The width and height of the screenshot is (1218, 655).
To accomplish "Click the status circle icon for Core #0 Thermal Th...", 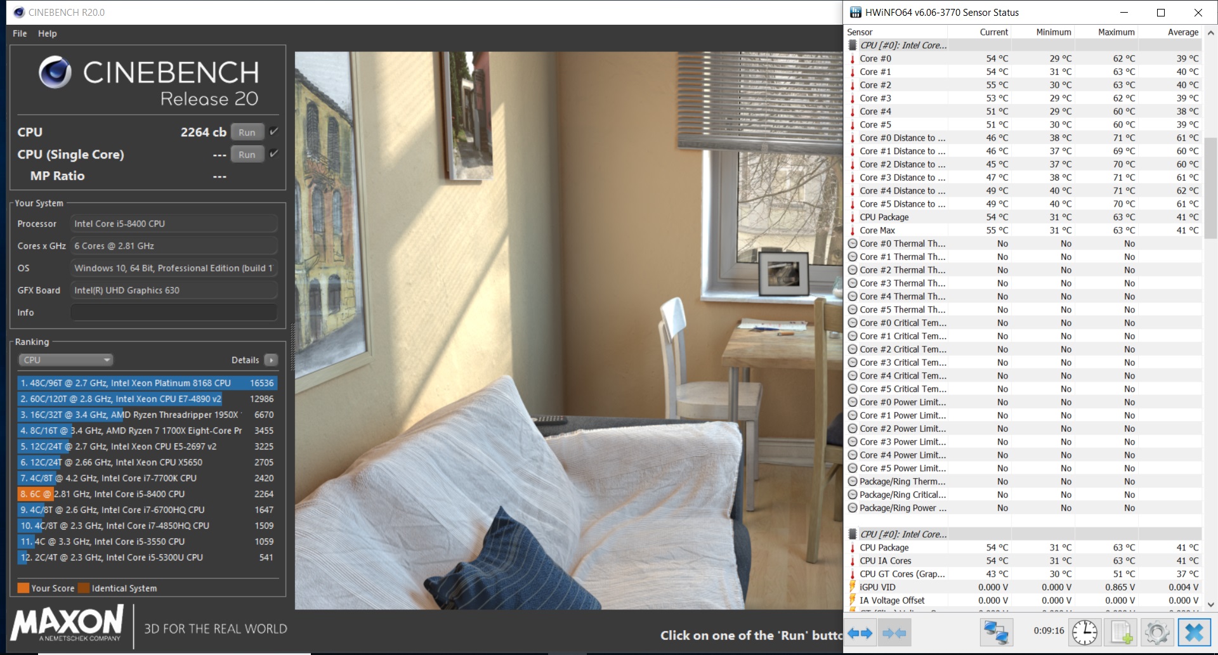I will (x=853, y=243).
